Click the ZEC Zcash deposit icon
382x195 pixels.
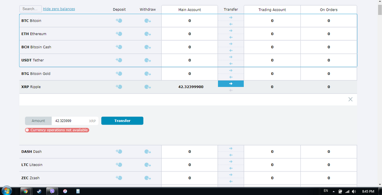click(x=119, y=178)
